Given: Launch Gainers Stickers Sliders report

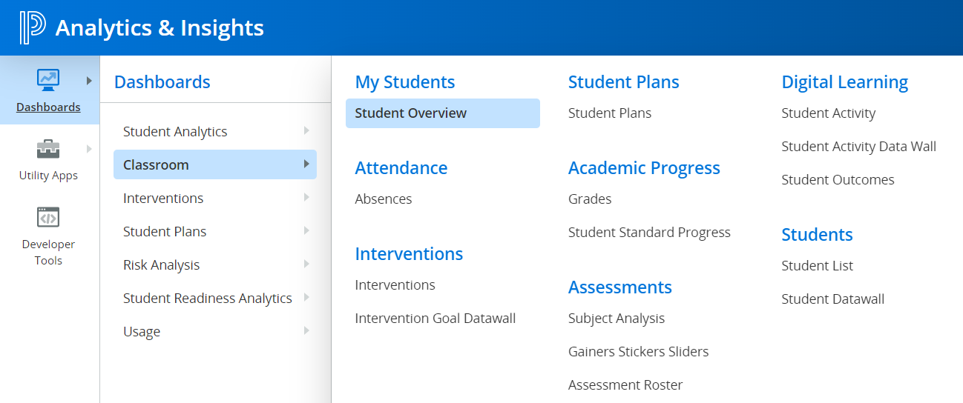Looking at the screenshot, I should point(638,352).
